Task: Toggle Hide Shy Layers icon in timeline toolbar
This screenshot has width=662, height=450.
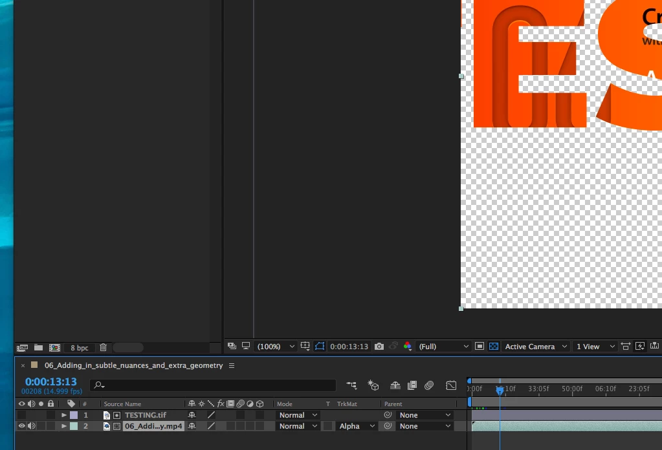Action: (x=395, y=385)
